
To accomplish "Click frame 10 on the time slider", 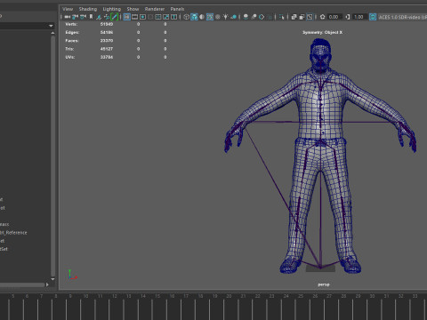I will click(x=86, y=296).
